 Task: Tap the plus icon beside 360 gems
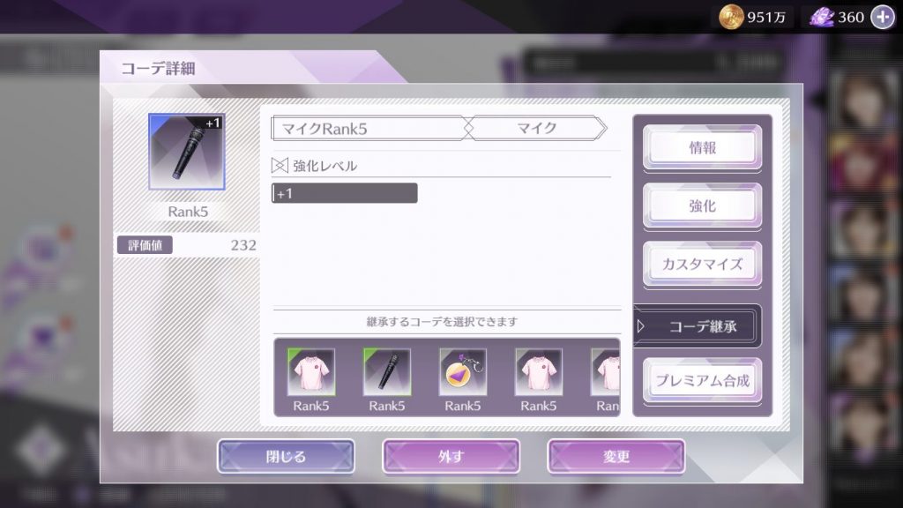tap(883, 17)
